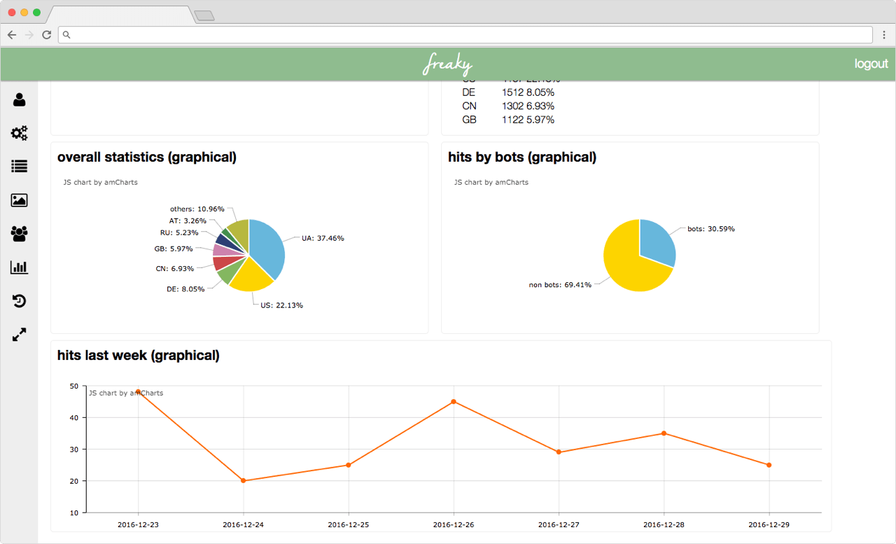The height and width of the screenshot is (544, 896).
Task: Click the freaky logo in header
Action: 448,64
